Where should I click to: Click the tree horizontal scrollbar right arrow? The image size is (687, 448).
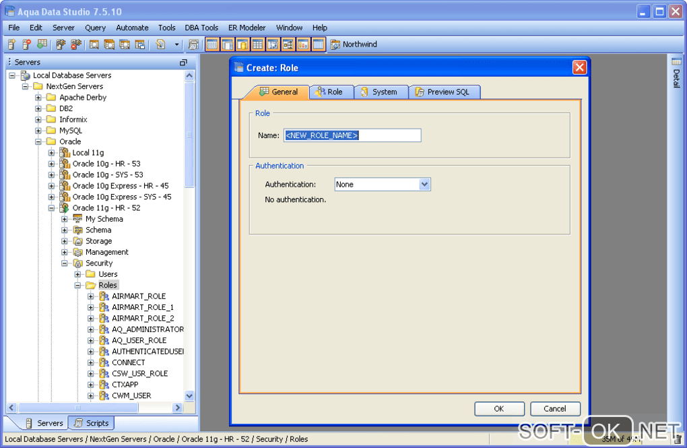point(177,408)
